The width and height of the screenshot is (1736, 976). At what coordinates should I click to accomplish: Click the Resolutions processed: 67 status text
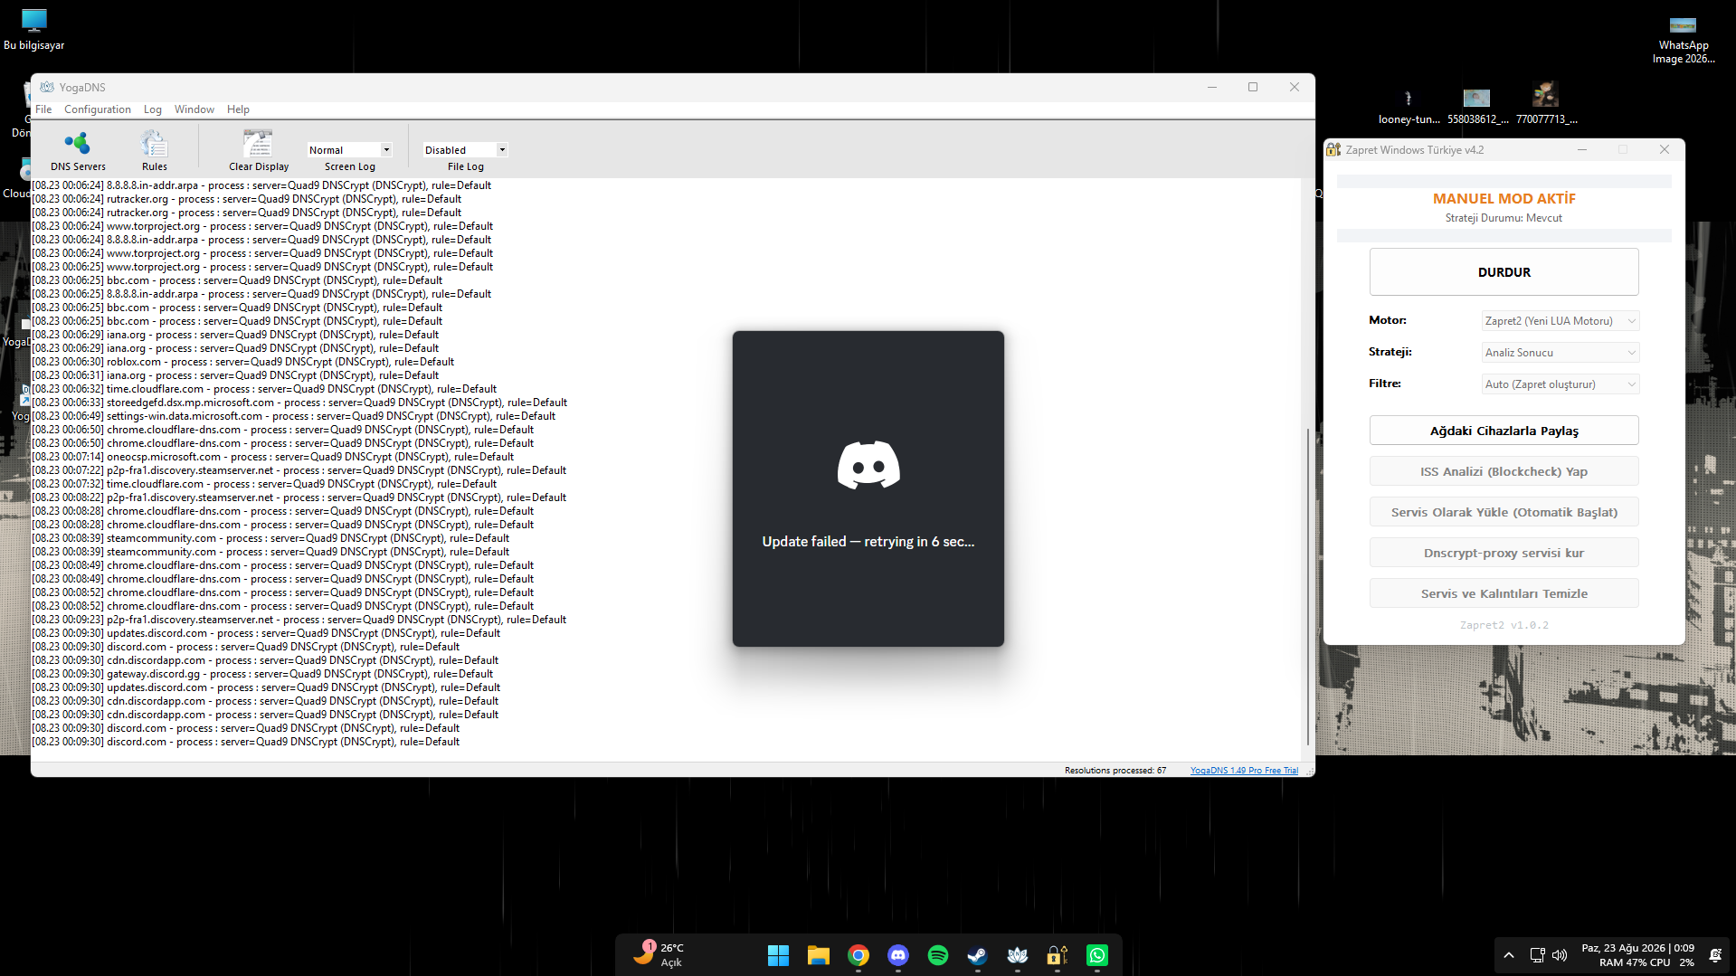(x=1115, y=771)
